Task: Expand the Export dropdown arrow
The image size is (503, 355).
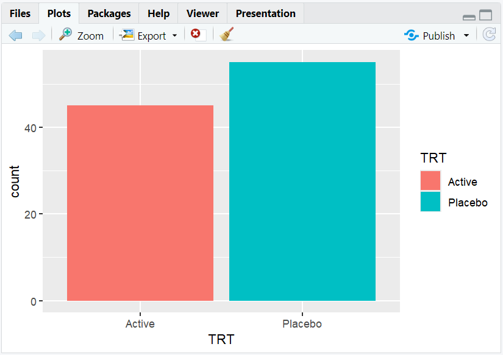Action: [x=174, y=35]
